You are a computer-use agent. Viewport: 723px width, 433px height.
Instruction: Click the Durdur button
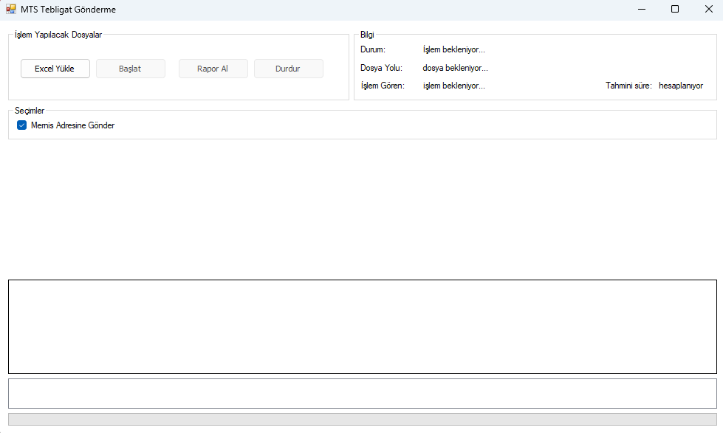coord(288,69)
